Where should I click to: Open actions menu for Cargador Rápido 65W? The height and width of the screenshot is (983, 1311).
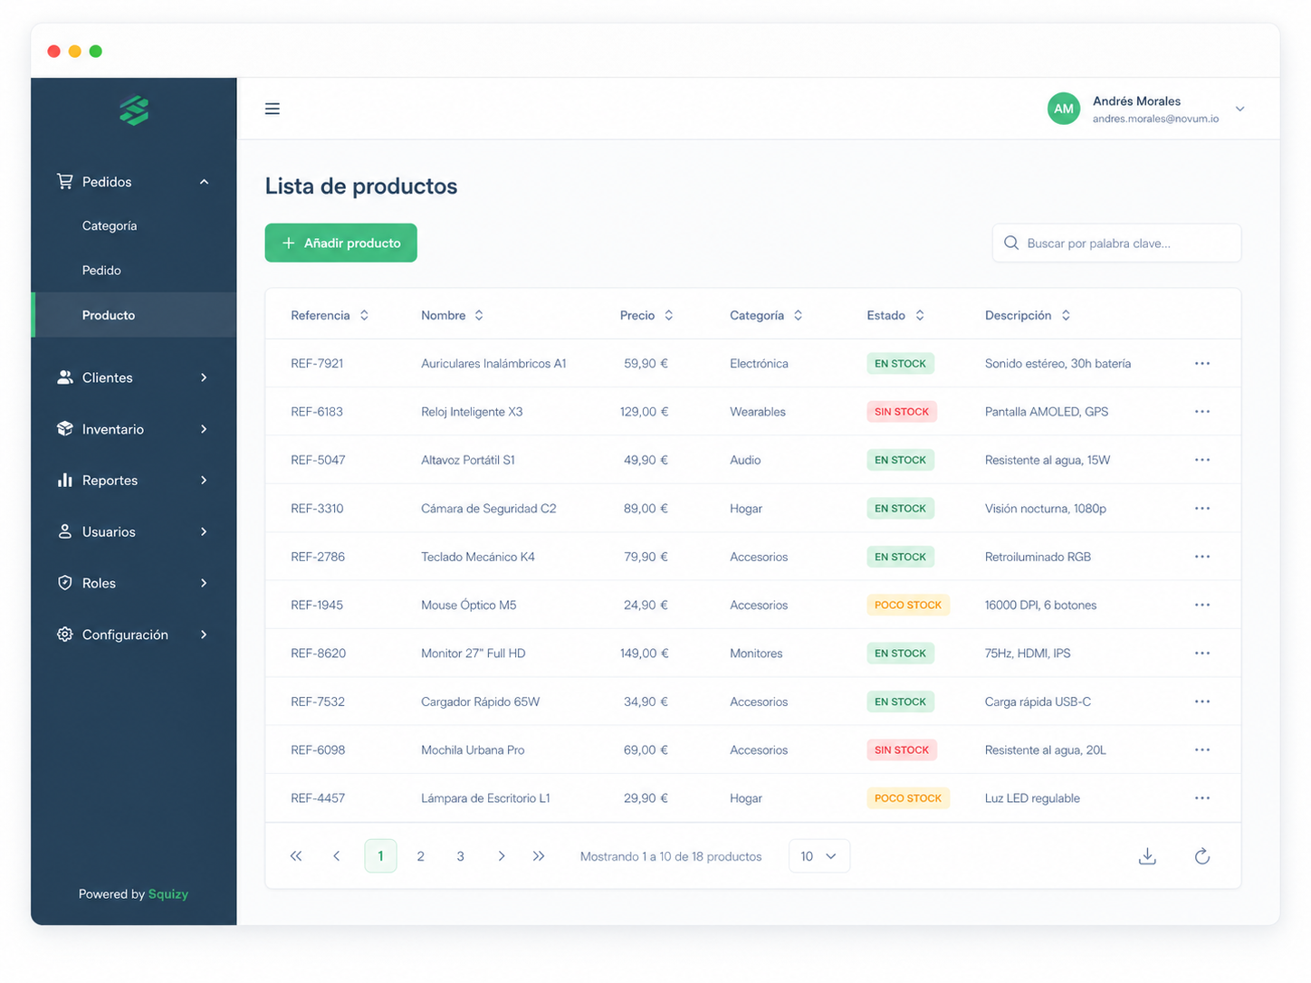pos(1201,701)
